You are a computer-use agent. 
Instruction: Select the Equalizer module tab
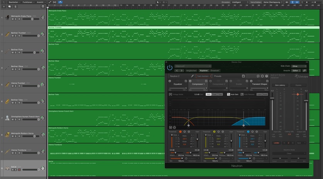[178, 84]
